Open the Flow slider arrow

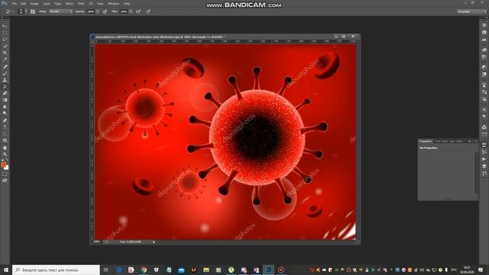(x=131, y=11)
